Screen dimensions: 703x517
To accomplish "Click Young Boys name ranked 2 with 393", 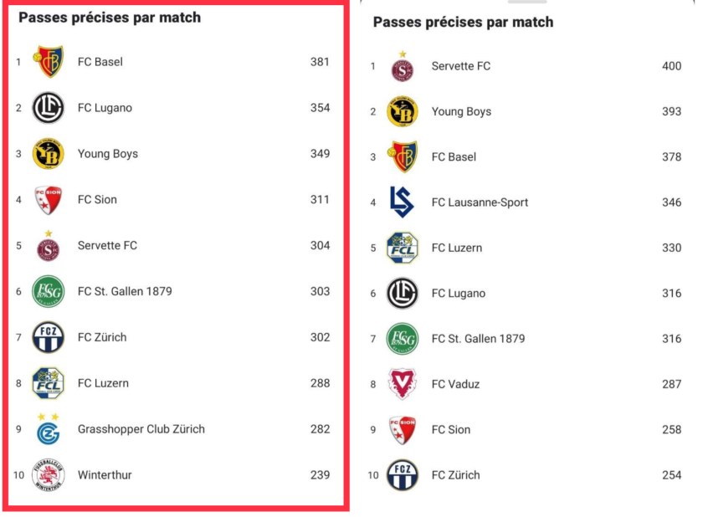I will (x=461, y=112).
